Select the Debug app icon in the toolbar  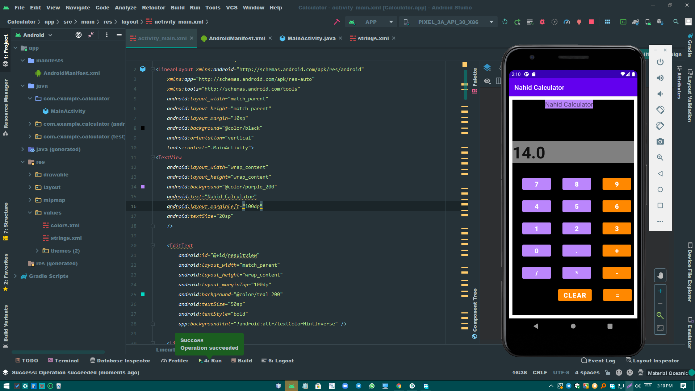click(542, 22)
